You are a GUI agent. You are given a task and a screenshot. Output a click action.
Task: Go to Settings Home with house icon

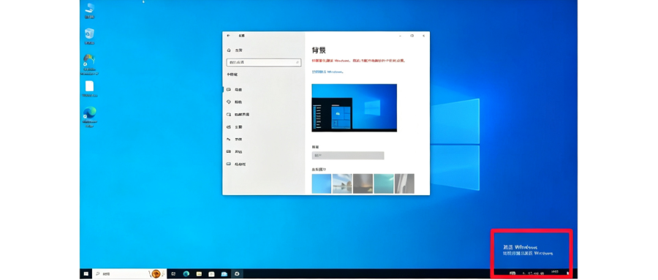click(235, 50)
